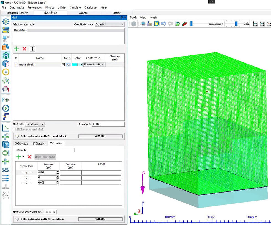The height and width of the screenshot is (225, 271).
Task: Open the viewport Mesh menu
Action: pos(153,17)
